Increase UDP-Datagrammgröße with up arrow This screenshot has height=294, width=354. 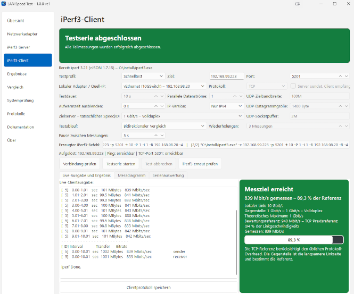click(x=340, y=106)
